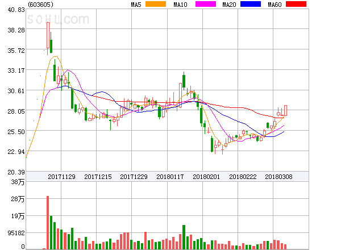
Task: Click the 28.05 price axis label
Action: (x=16, y=111)
